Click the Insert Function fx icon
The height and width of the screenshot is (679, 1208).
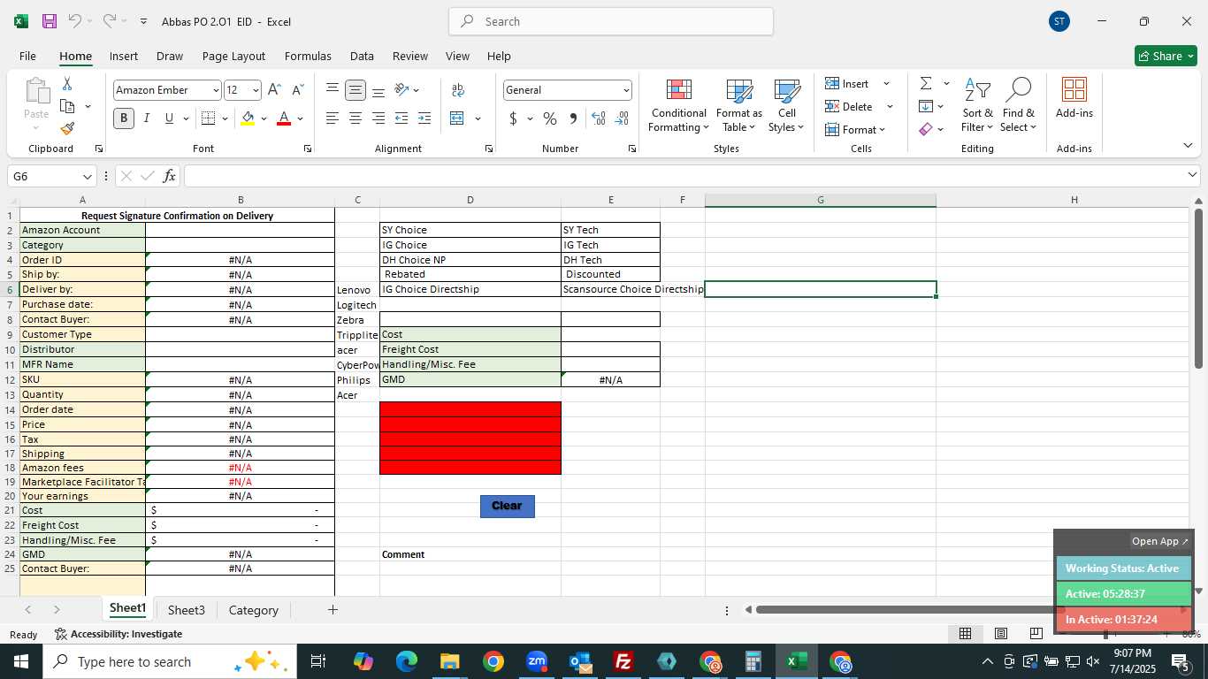click(169, 176)
